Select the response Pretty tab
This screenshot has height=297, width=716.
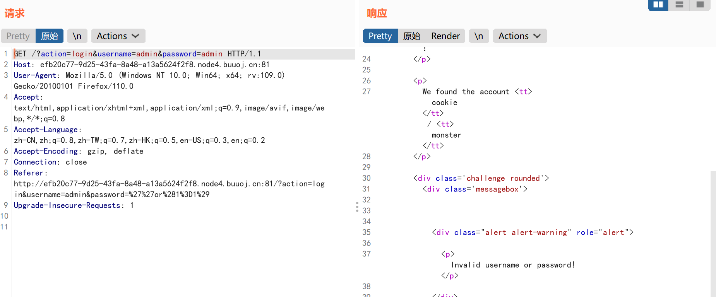click(x=380, y=36)
